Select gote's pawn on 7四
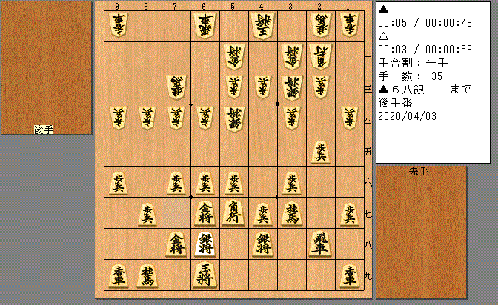The height and width of the screenshot is (305, 498). click(x=176, y=118)
